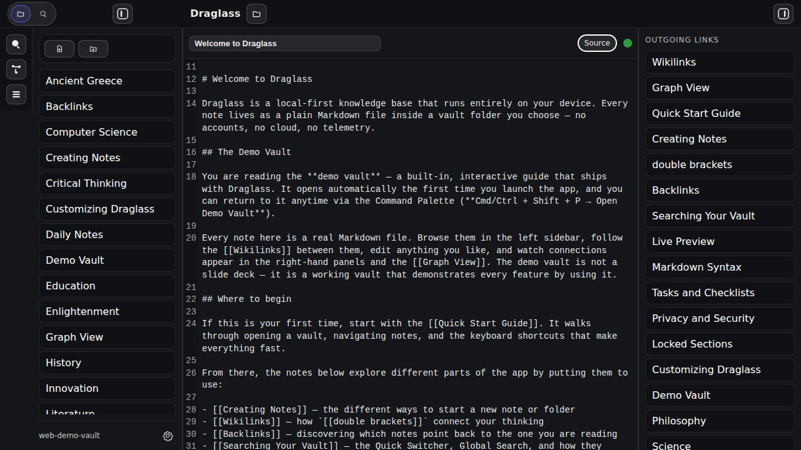Open Graph View in the left file list
Image resolution: width=801 pixels, height=450 pixels.
[x=107, y=337]
